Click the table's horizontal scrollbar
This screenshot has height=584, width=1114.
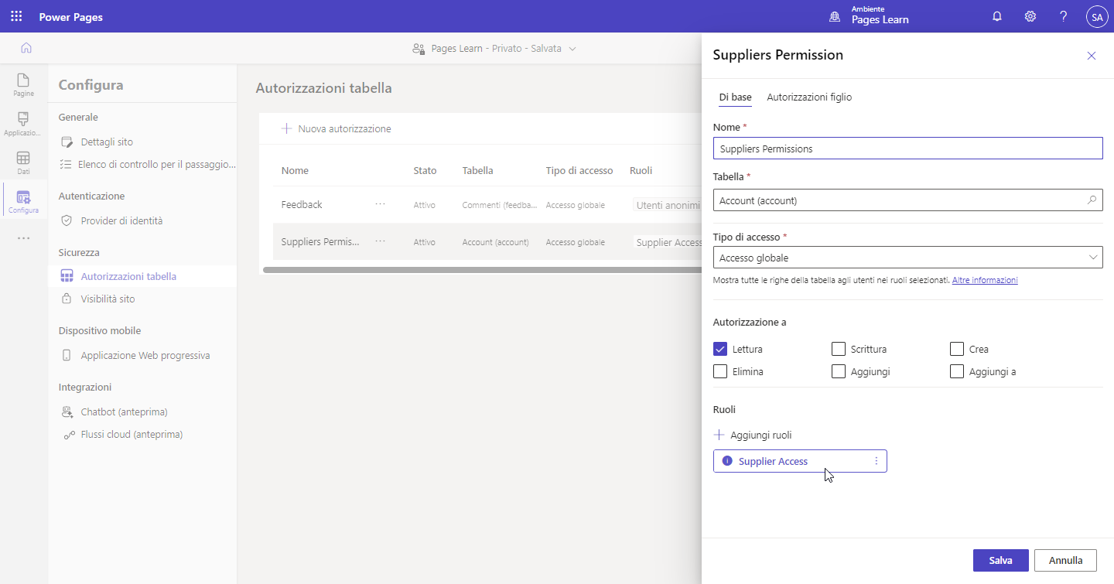[x=482, y=270]
